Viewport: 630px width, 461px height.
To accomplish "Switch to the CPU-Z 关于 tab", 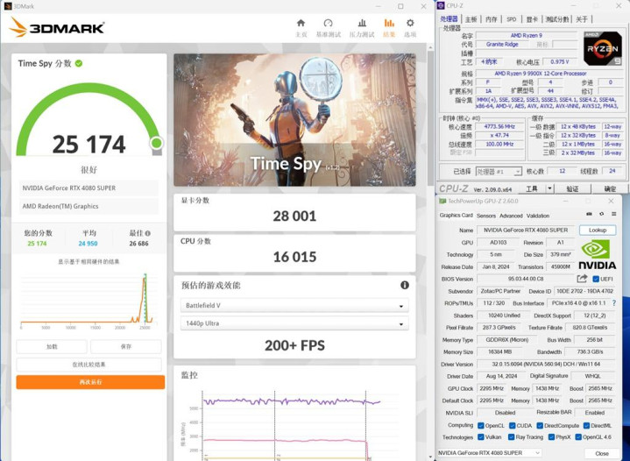I will 582,19.
